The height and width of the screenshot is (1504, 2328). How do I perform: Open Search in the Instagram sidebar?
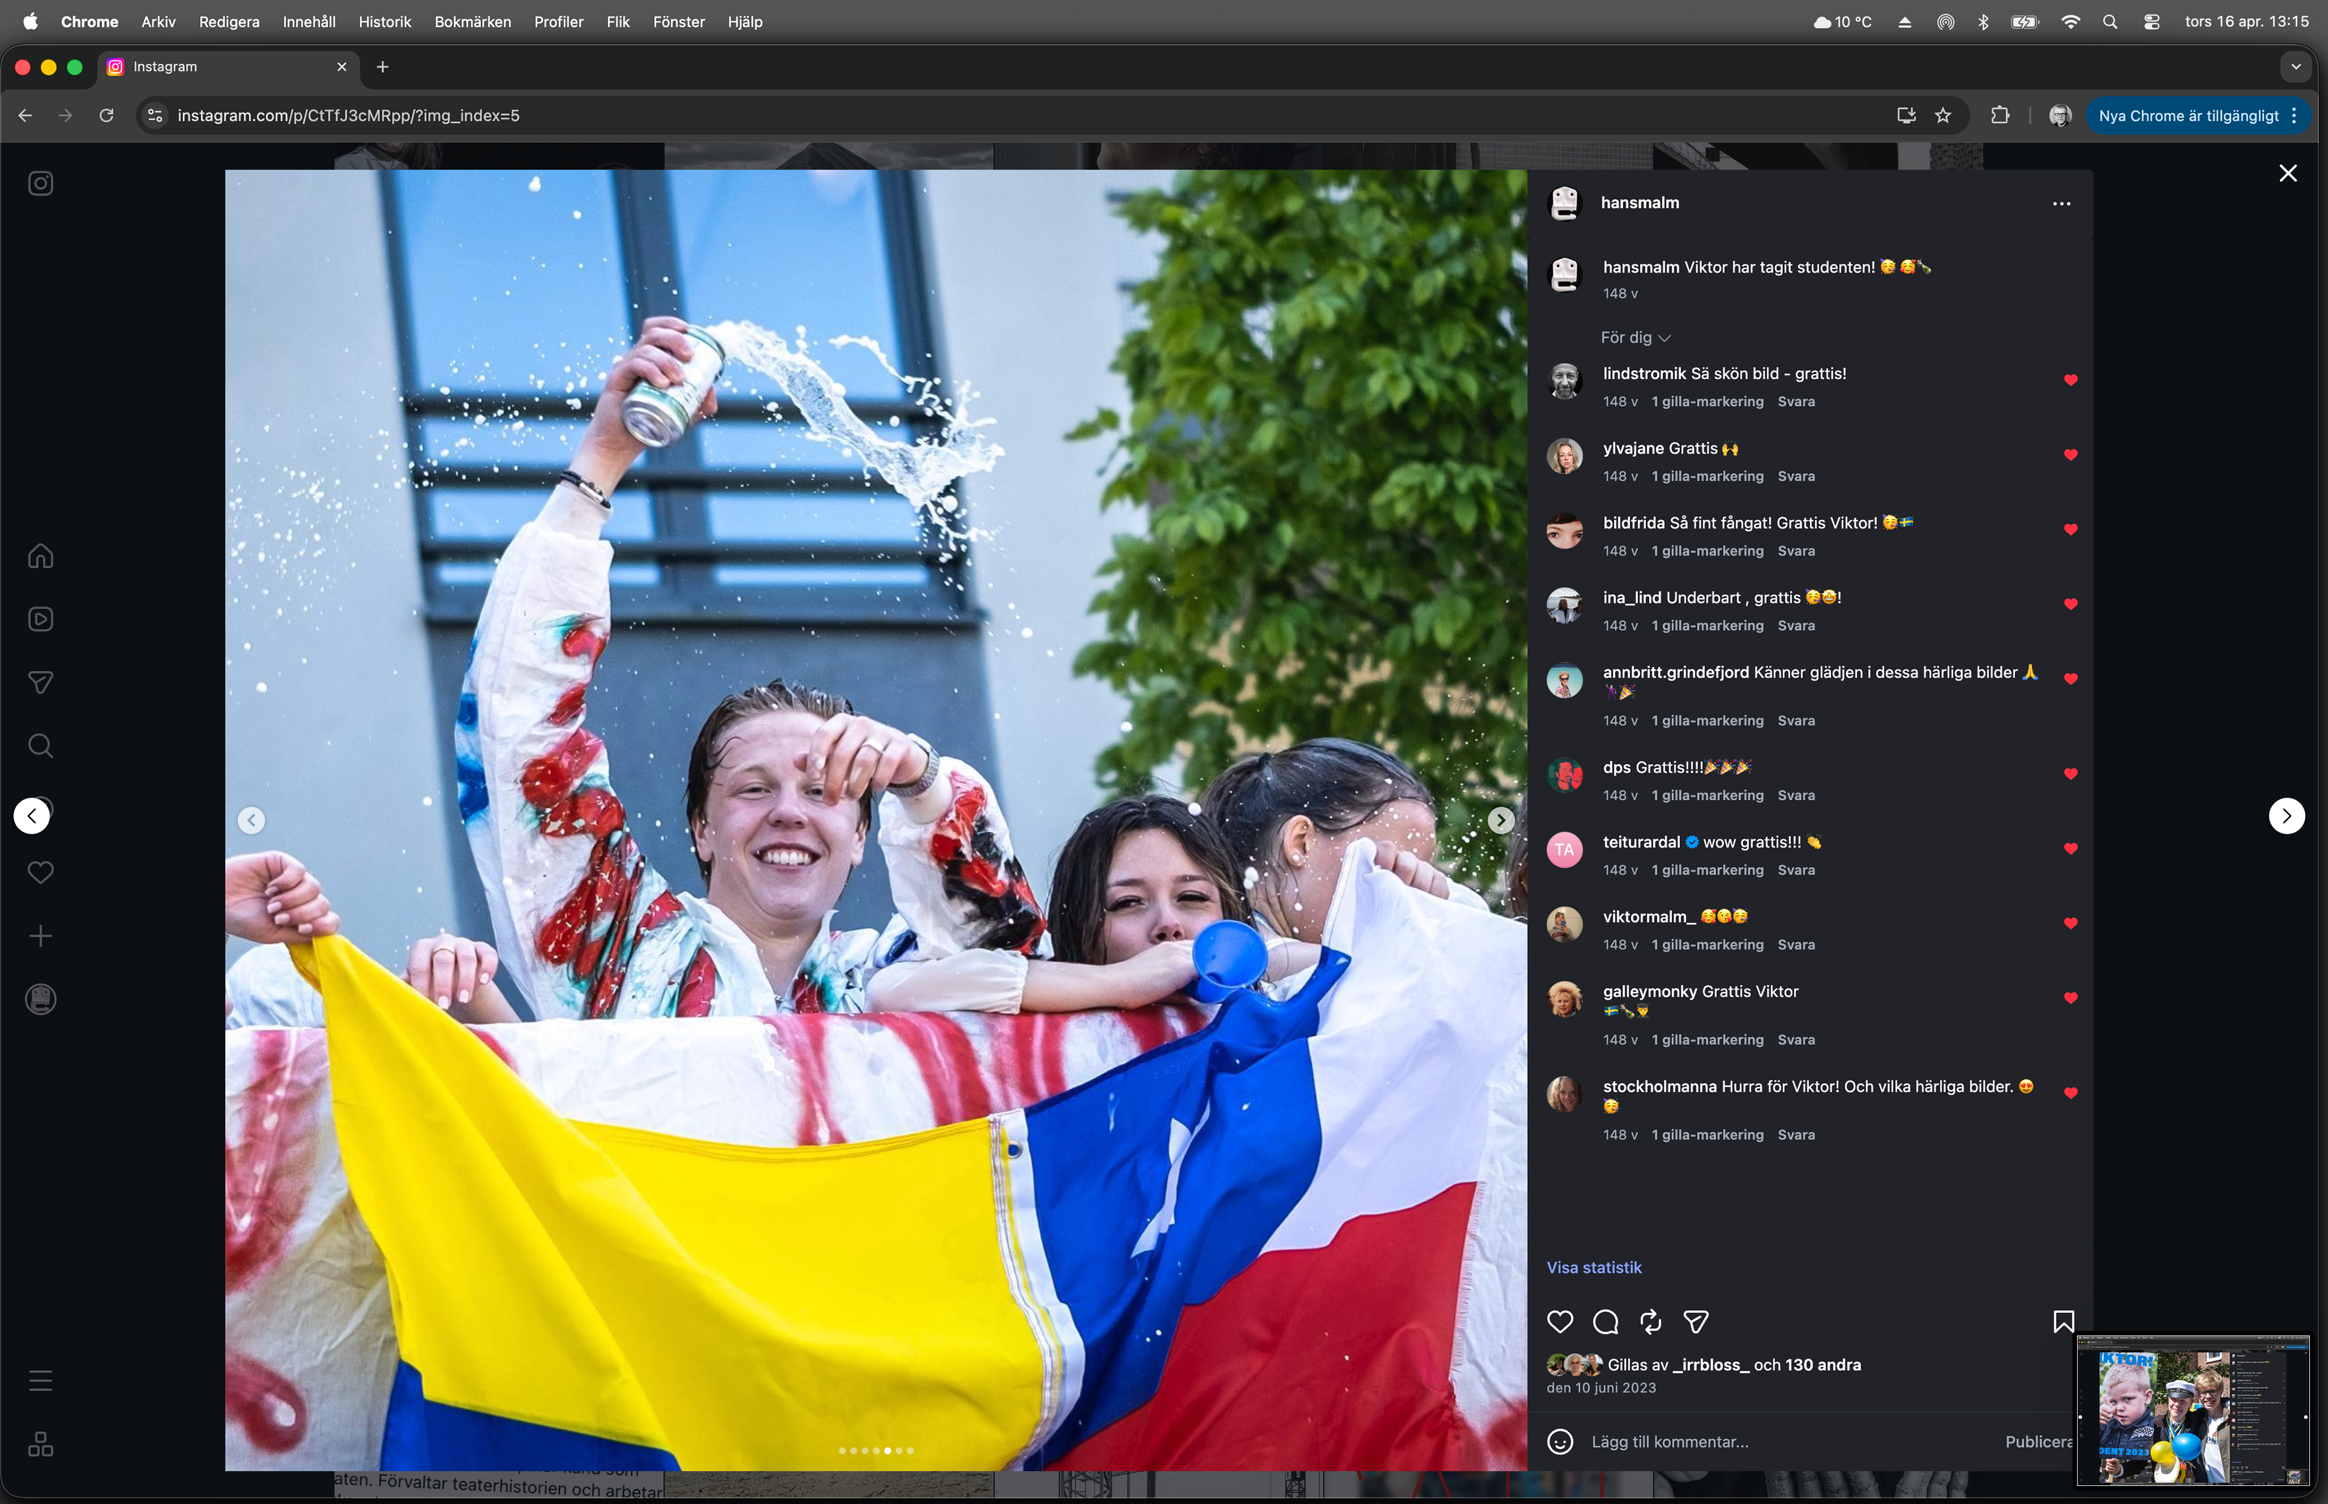pos(40,746)
